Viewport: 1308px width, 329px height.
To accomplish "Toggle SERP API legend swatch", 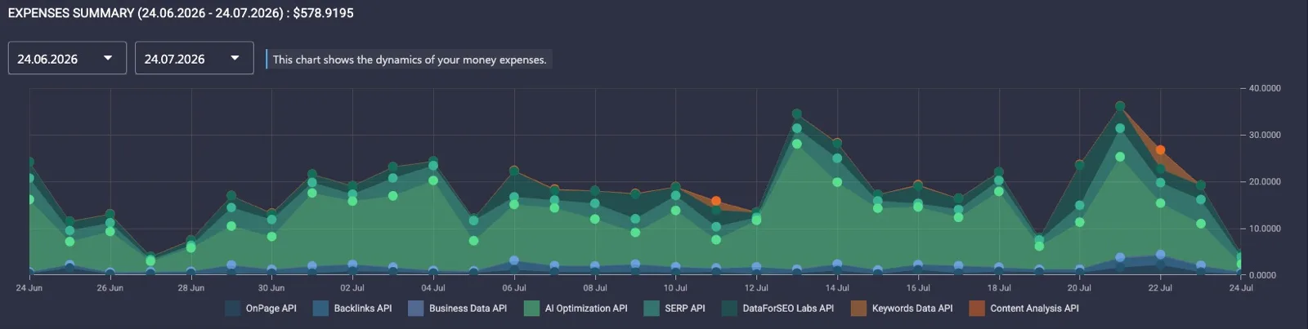I will pyautogui.click(x=652, y=309).
